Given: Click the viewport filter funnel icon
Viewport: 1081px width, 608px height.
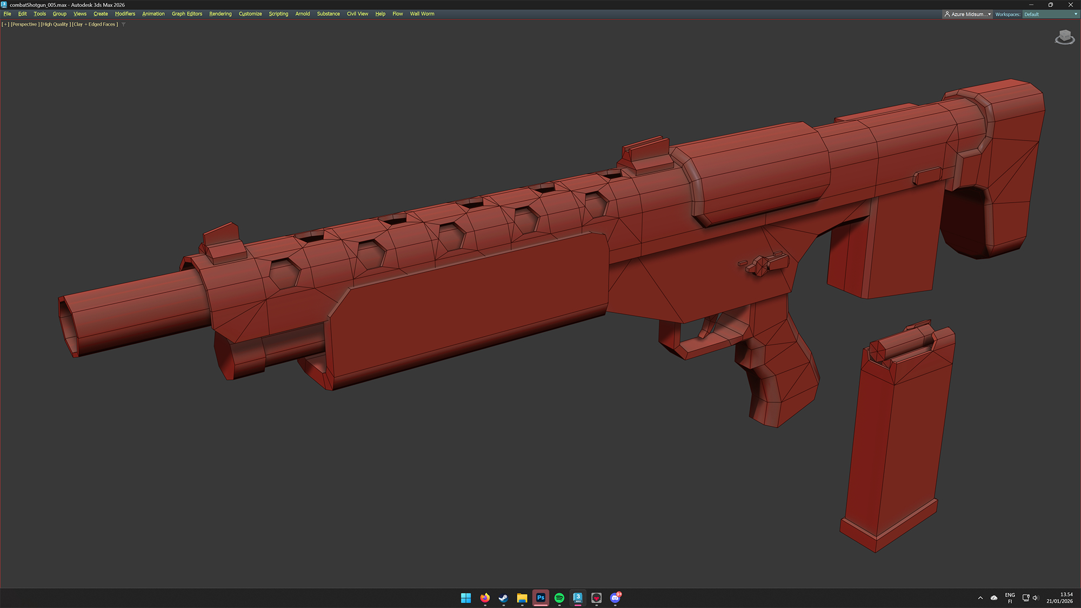Looking at the screenshot, I should [124, 24].
